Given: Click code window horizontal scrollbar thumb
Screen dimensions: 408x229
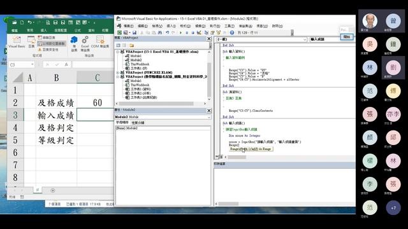Looking at the screenshot, I should pyautogui.click(x=237, y=157).
